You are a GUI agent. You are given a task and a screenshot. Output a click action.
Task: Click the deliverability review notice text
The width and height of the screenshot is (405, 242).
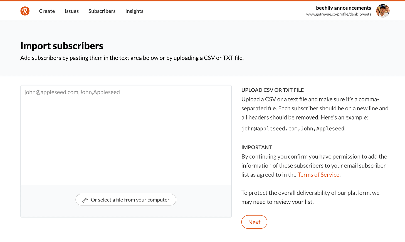[x=310, y=197]
